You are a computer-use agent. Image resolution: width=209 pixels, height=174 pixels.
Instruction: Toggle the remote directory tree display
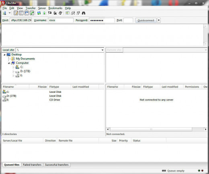click(27, 13)
